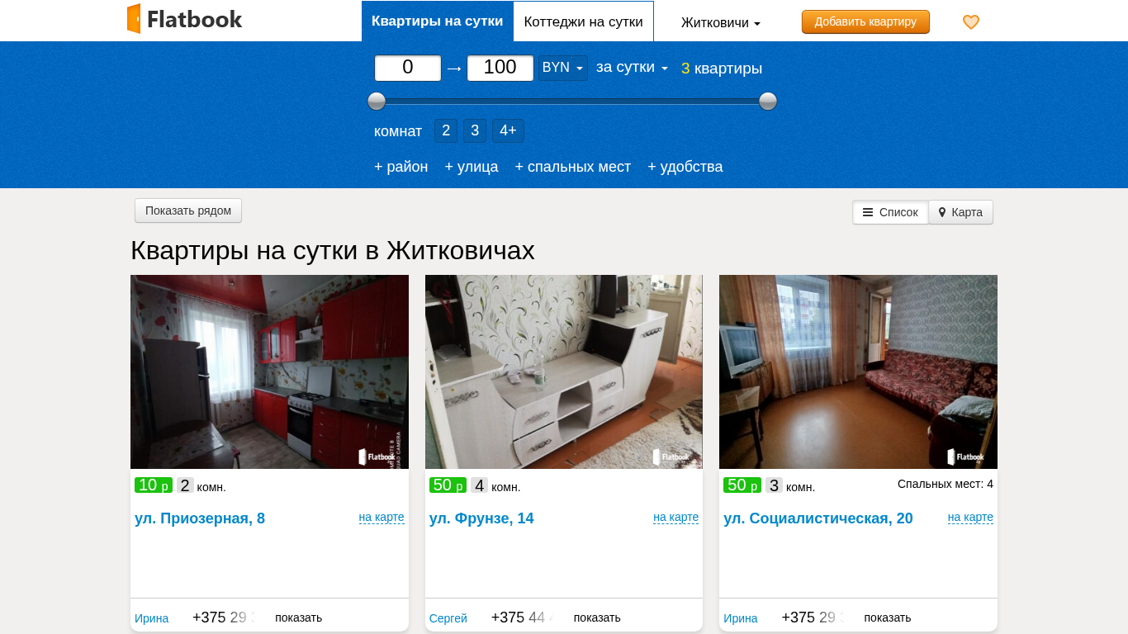The width and height of the screenshot is (1128, 634).
Task: Click the Добавить квартиру button
Action: coord(865,21)
